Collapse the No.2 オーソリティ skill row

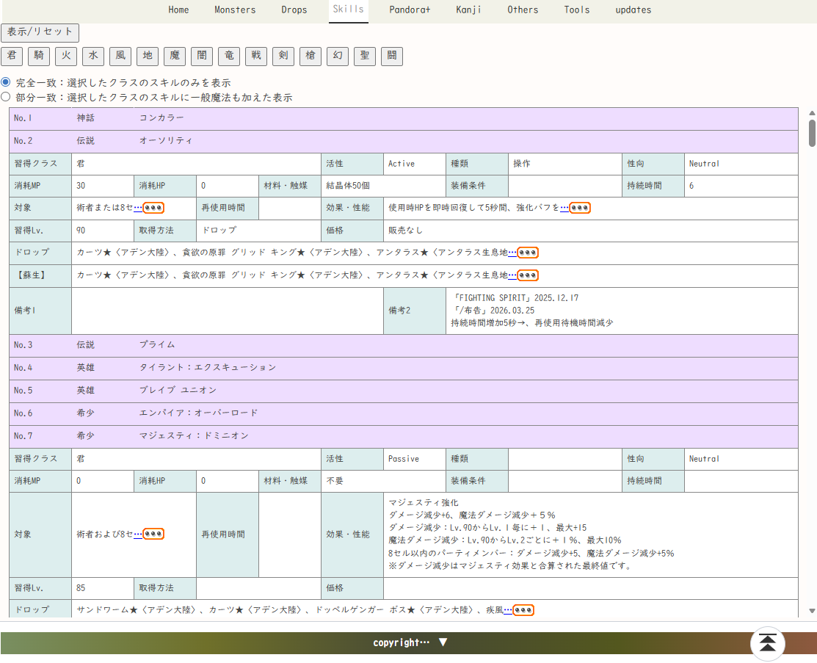pyautogui.click(x=403, y=141)
